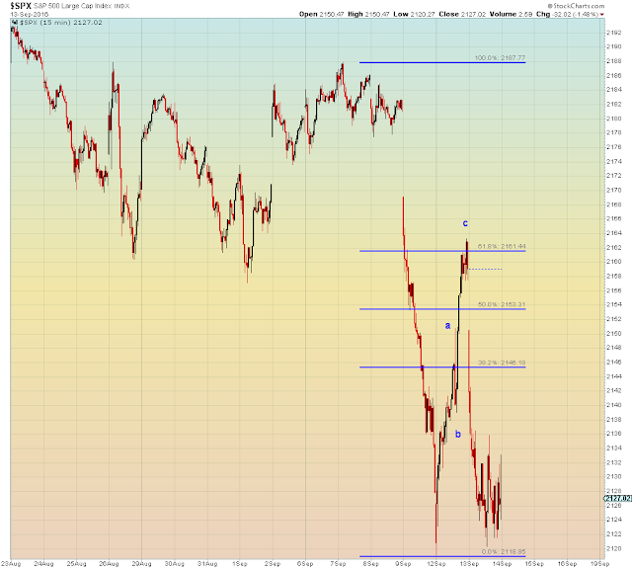Image resolution: width=632 pixels, height=569 pixels.
Task: Click the 31Aug date axis label
Action: pyautogui.click(x=207, y=564)
